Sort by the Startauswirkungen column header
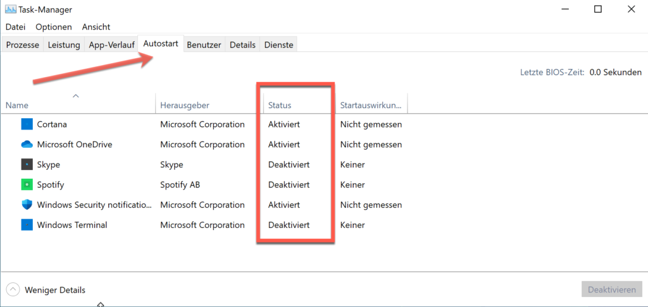 click(371, 105)
